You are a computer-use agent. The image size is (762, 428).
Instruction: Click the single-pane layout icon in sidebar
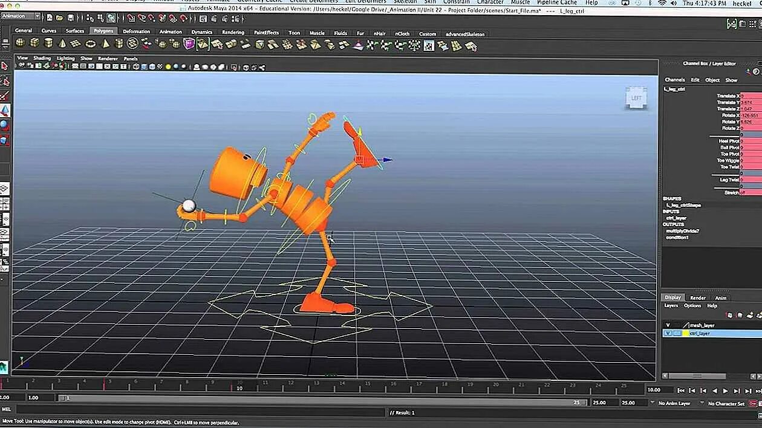click(5, 189)
